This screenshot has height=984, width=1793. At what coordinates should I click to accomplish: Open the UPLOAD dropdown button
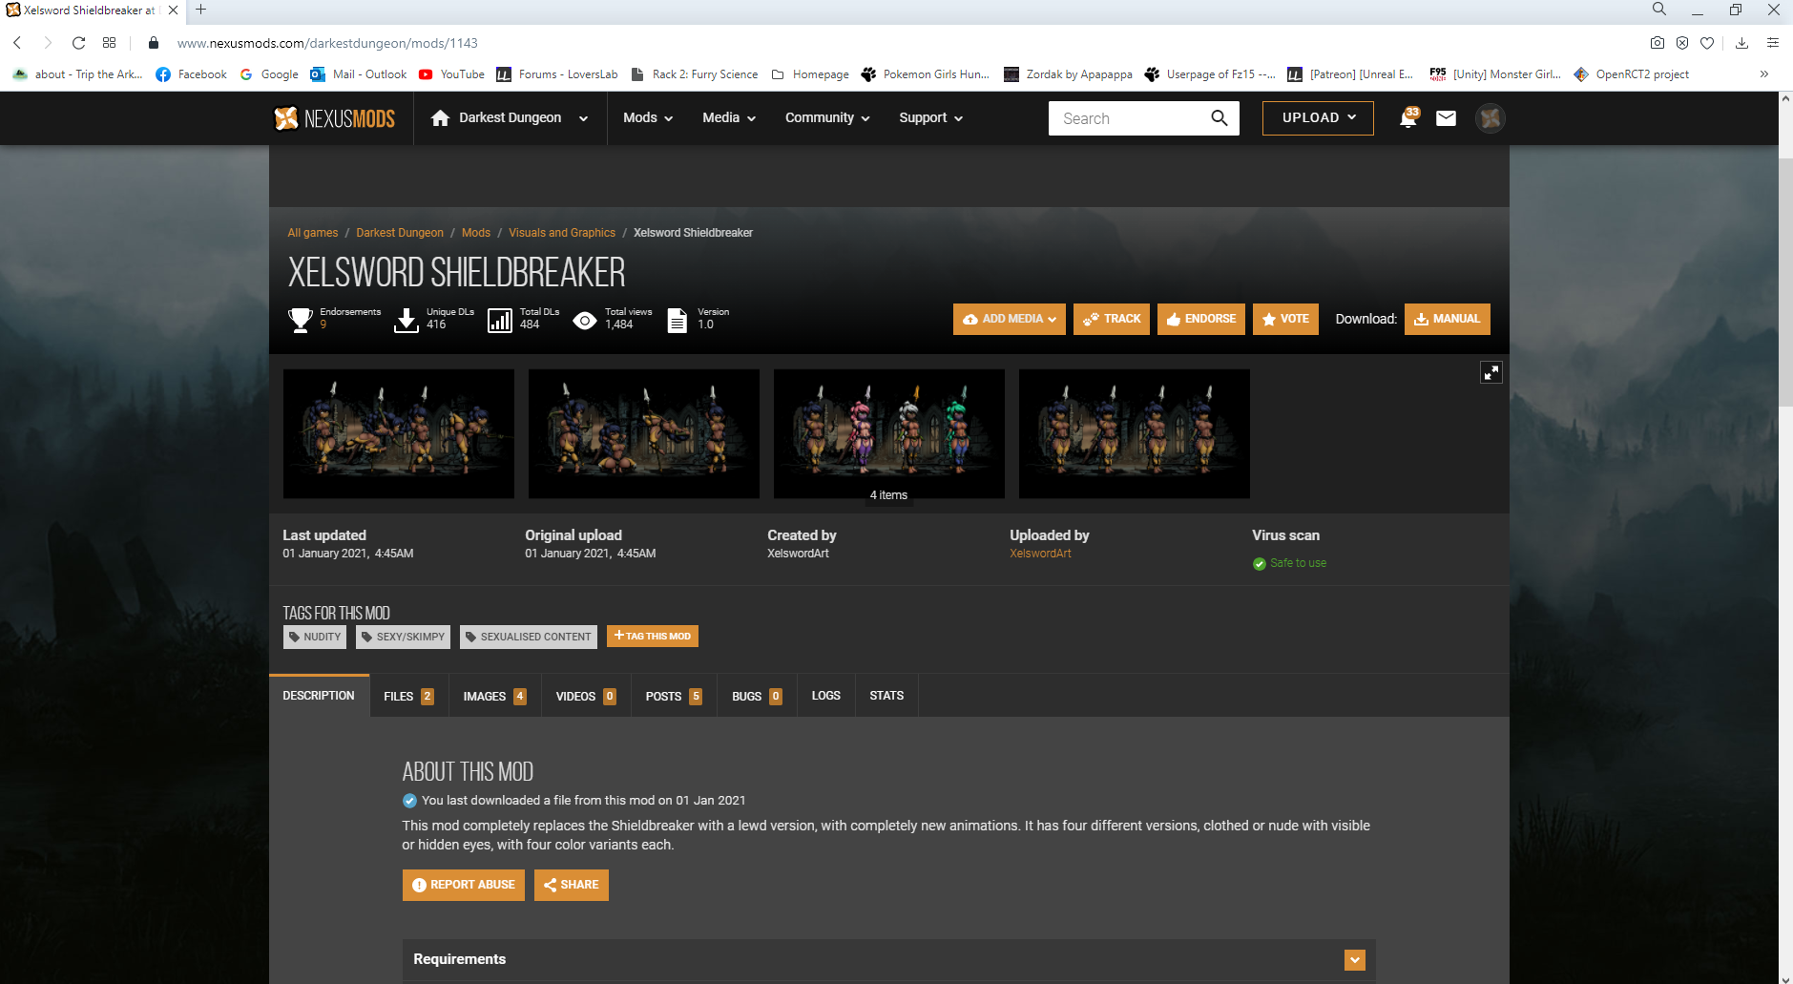pos(1318,118)
